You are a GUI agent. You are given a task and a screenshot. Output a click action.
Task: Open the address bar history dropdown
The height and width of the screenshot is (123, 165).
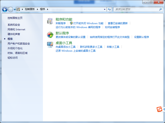(105, 9)
